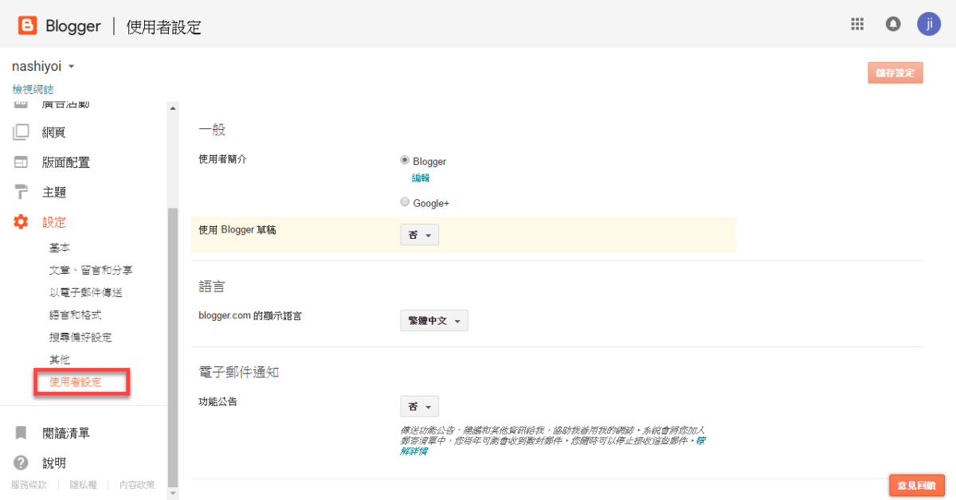This screenshot has height=500, width=956.
Task: Click the 說明 question-mark icon
Action: tap(21, 463)
